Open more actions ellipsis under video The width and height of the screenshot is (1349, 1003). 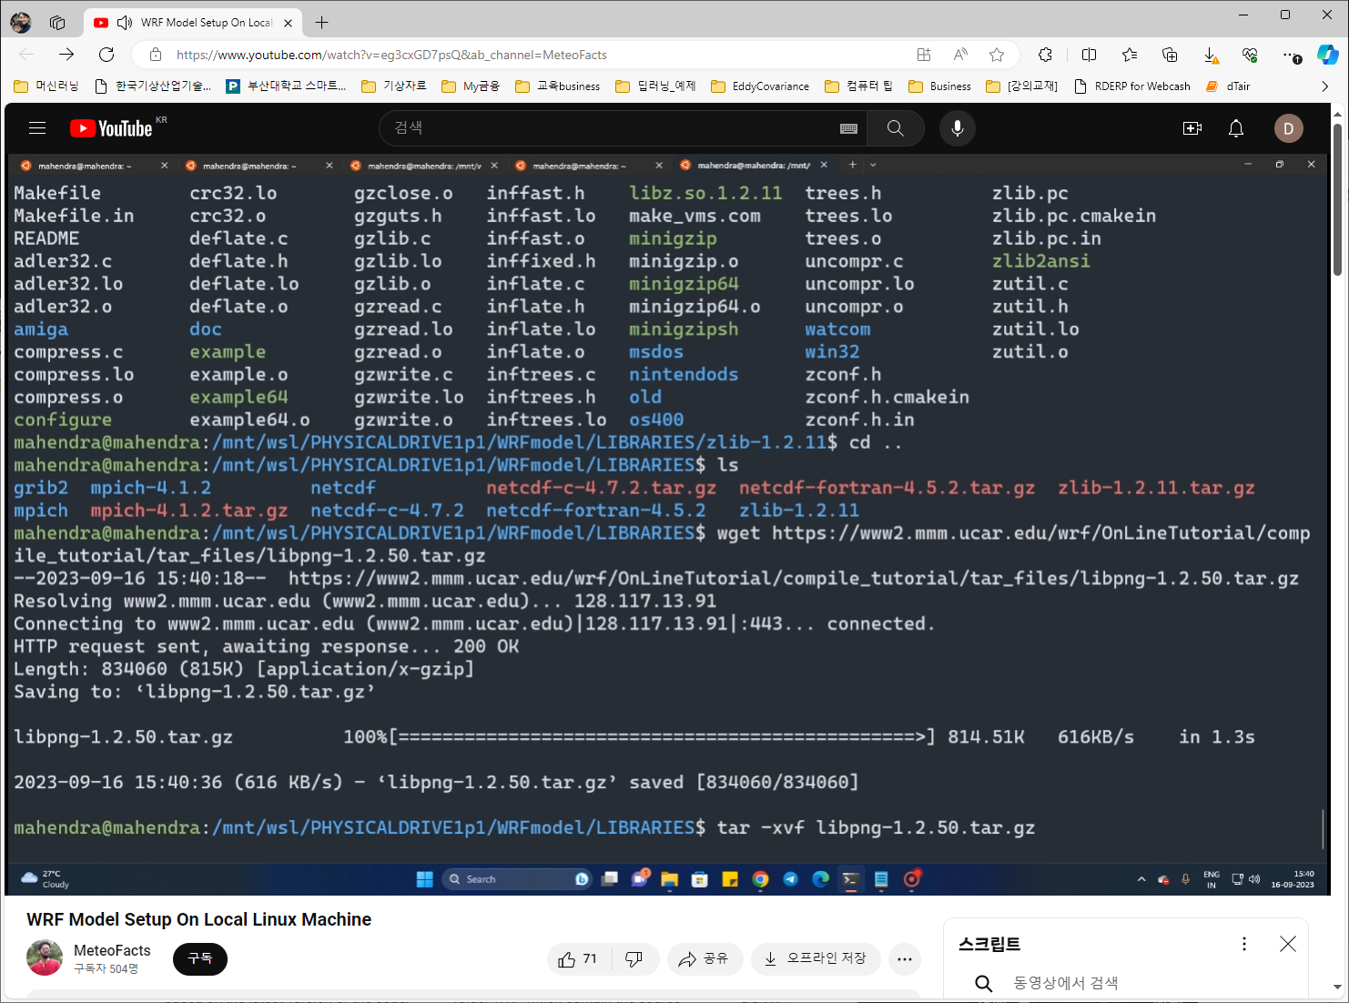coord(904,959)
